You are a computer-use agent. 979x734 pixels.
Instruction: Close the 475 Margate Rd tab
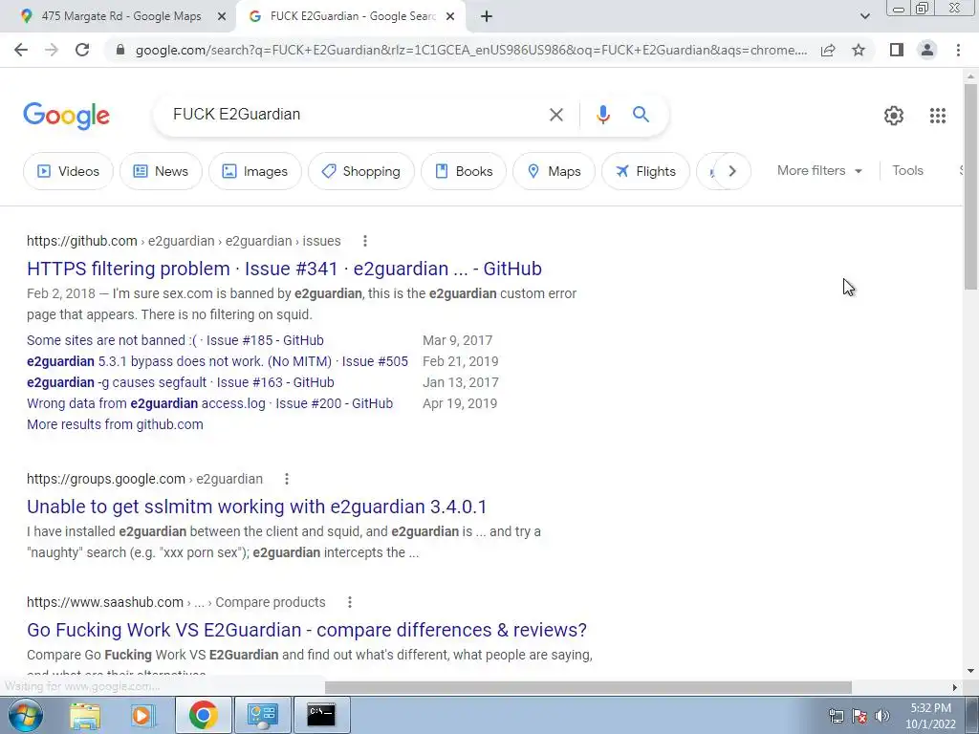222,17
